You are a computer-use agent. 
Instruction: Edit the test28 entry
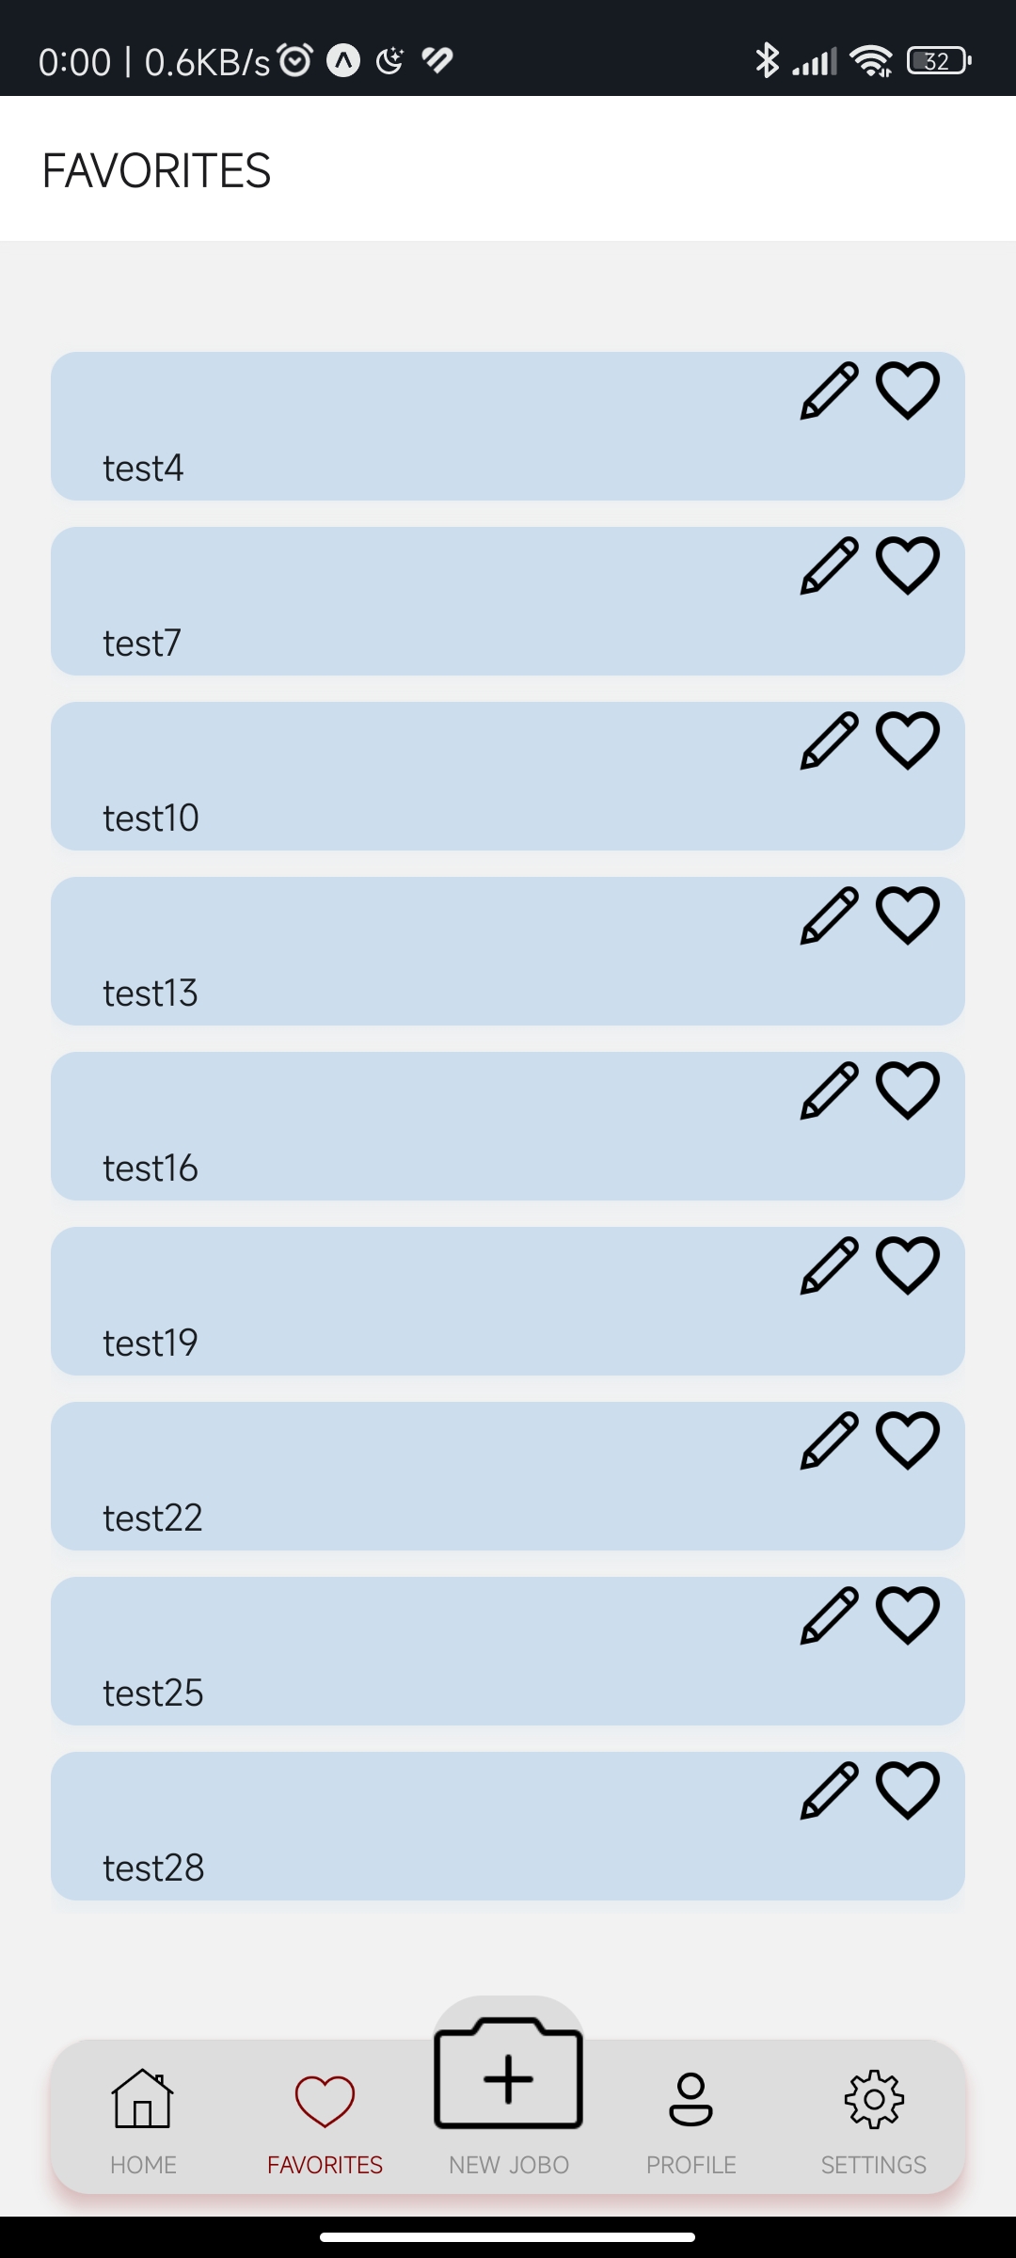pyautogui.click(x=828, y=1789)
